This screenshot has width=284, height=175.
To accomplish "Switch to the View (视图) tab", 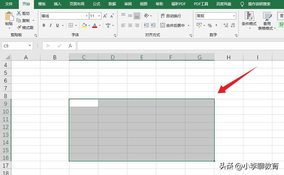I will click(144, 4).
